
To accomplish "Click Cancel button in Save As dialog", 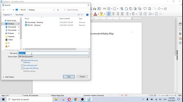I will pyautogui.click(x=82, y=76).
